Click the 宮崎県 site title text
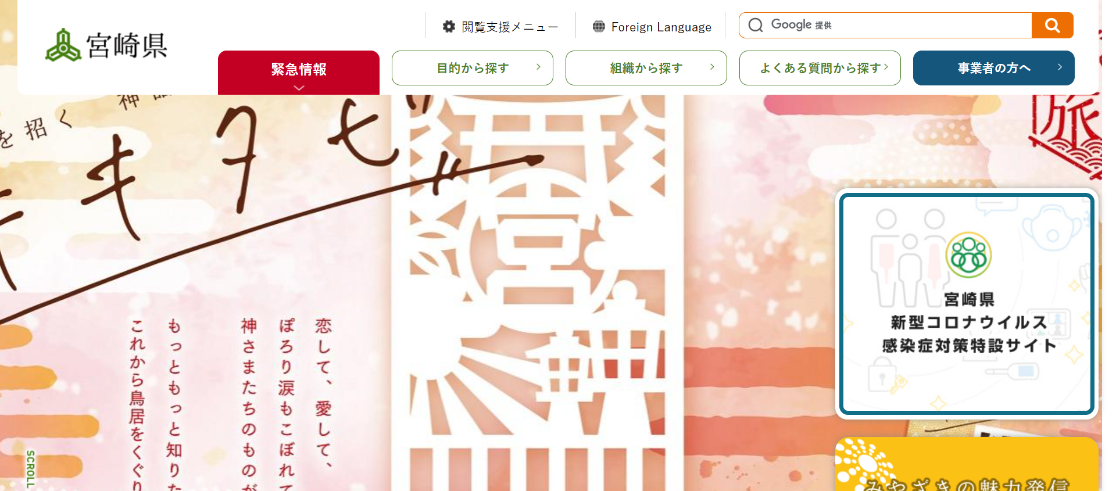Screen dimensions: 1116x491 (x=127, y=45)
